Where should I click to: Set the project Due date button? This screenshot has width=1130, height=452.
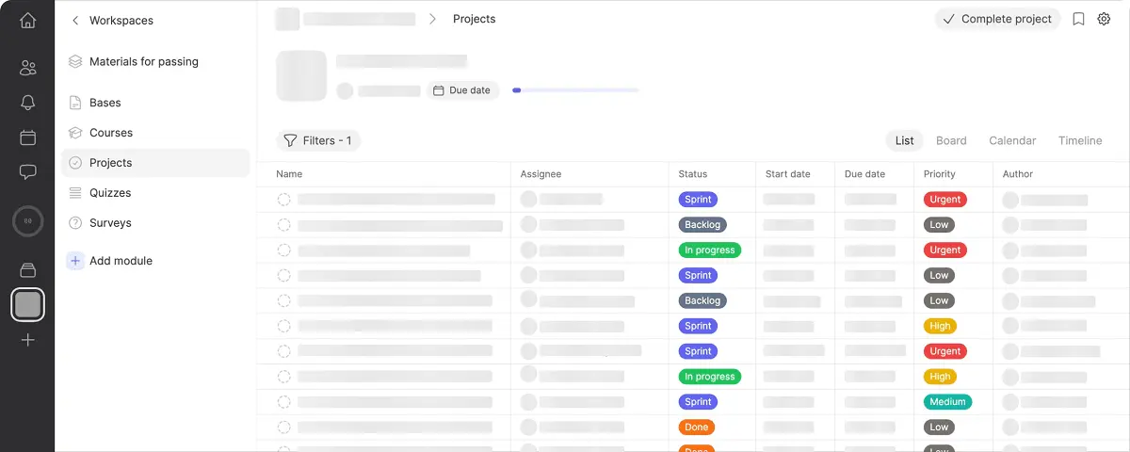[462, 90]
